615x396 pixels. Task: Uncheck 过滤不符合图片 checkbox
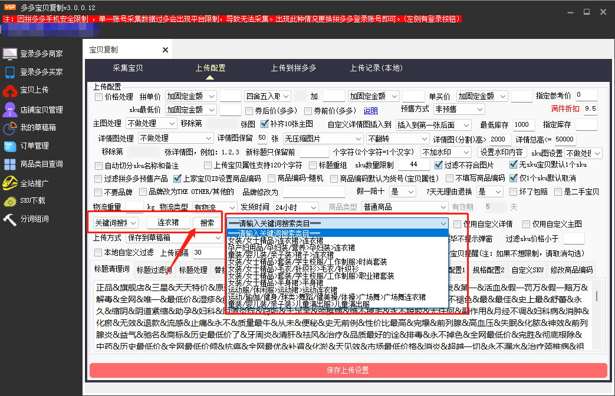[x=438, y=164]
